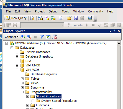Click Object Explorer Stop square icon

click(x=35, y=37)
